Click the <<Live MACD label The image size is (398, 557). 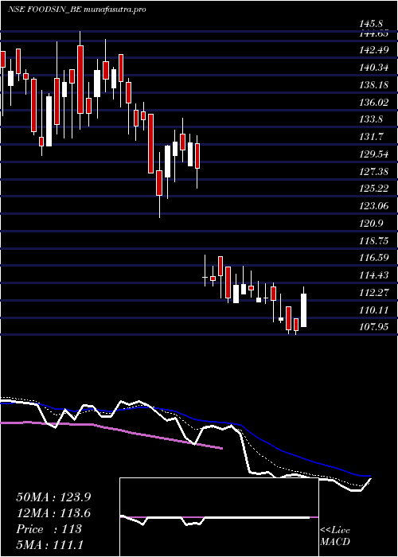tap(335, 536)
